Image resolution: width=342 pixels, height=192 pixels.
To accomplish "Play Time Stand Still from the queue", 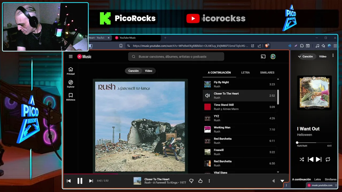I will click(239, 107).
